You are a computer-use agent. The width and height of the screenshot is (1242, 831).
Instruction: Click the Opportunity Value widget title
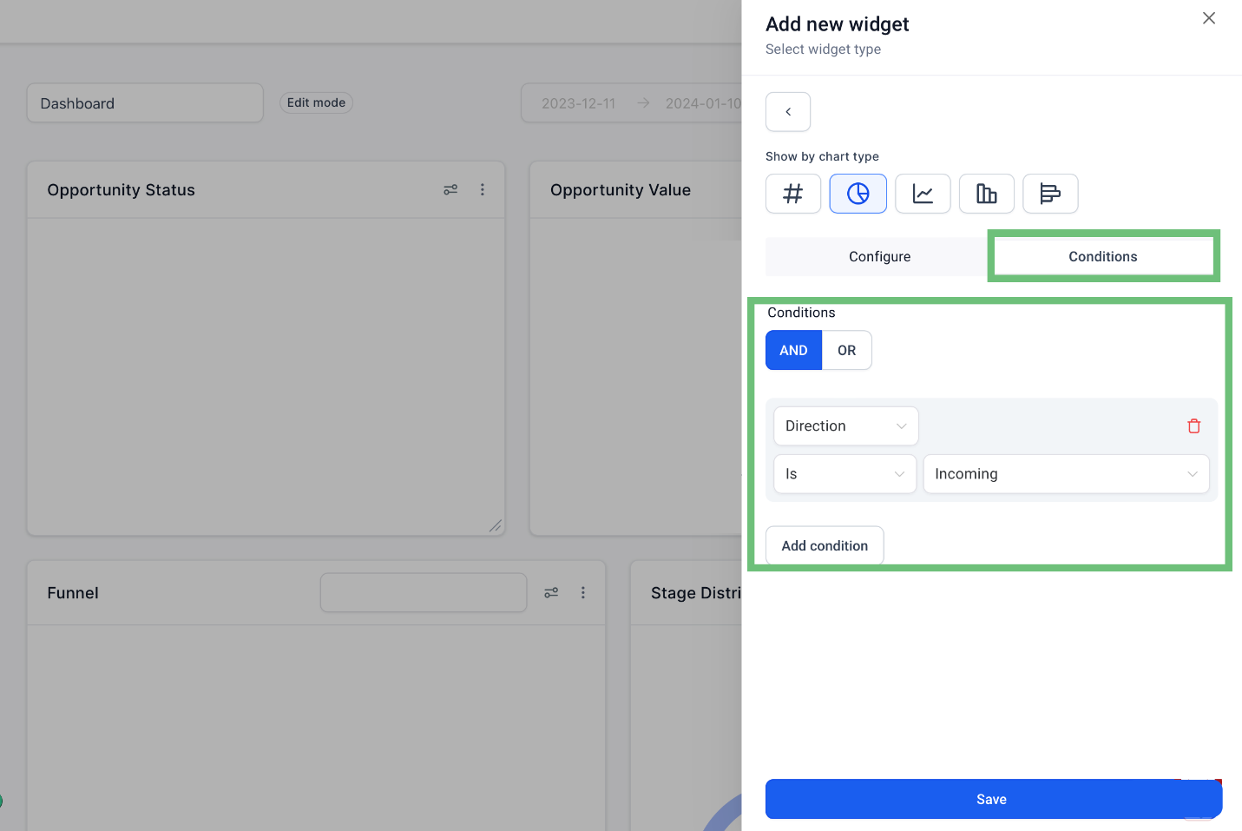tap(621, 190)
